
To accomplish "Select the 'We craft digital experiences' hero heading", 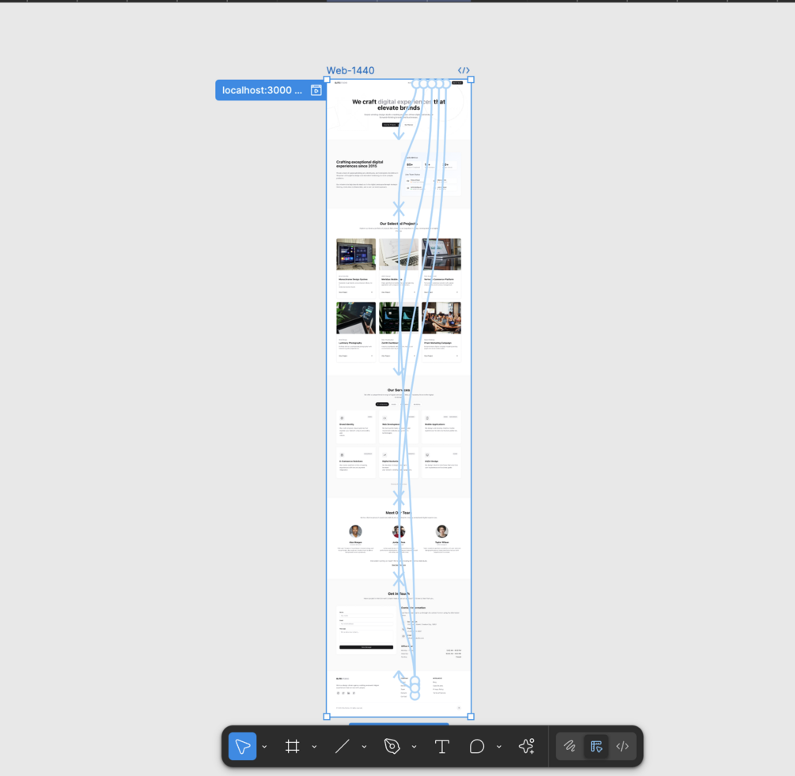I will click(x=399, y=104).
